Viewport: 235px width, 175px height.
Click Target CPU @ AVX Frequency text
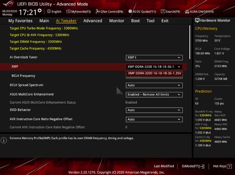pyautogui.click(x=39, y=35)
